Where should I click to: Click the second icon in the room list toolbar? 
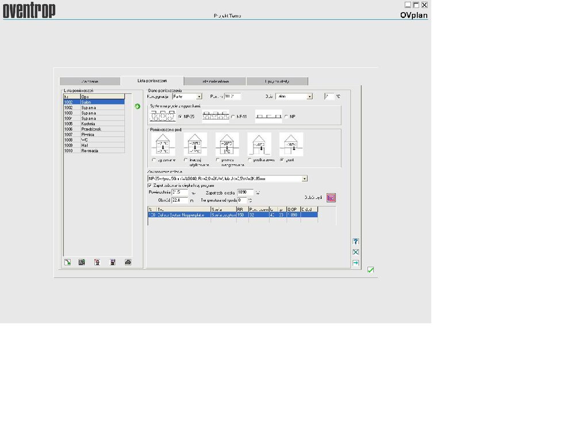[x=82, y=262]
